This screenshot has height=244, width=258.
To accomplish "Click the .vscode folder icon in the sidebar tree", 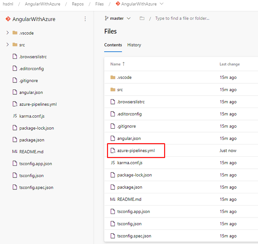I will (x=15, y=33).
